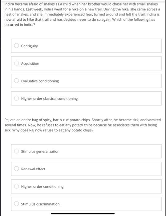This screenshot has width=166, height=216.
Task: Pick the Higher-order classical conditioning radio button
Action: coord(17,98)
